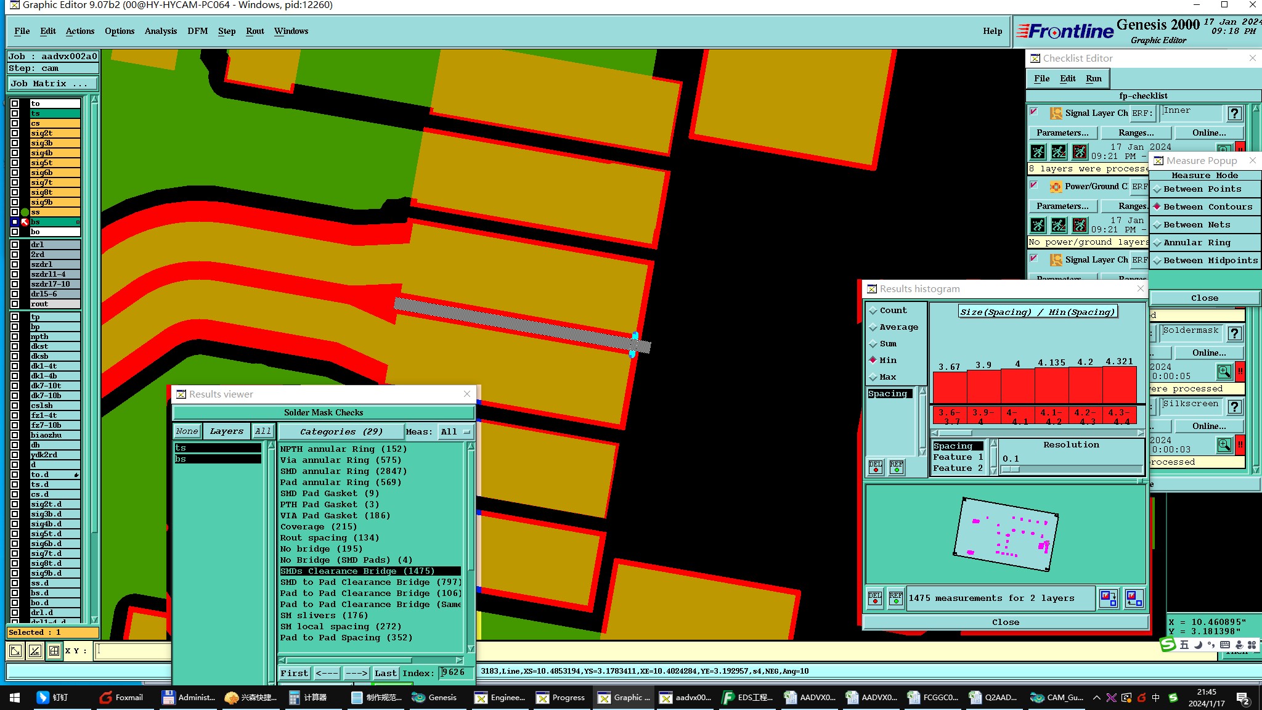This screenshot has width=1262, height=710.
Task: Click the bottom DEL icon in histogram
Action: click(x=875, y=598)
